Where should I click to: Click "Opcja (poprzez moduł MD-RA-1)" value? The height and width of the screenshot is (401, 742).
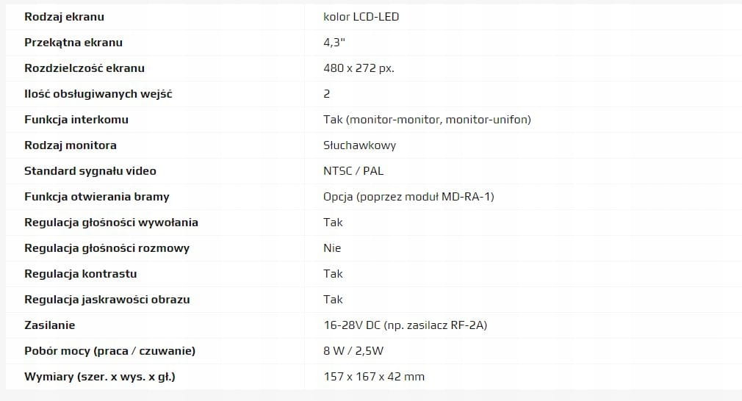click(407, 197)
